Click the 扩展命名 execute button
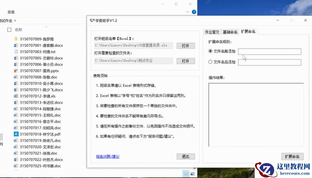 coord(292,157)
